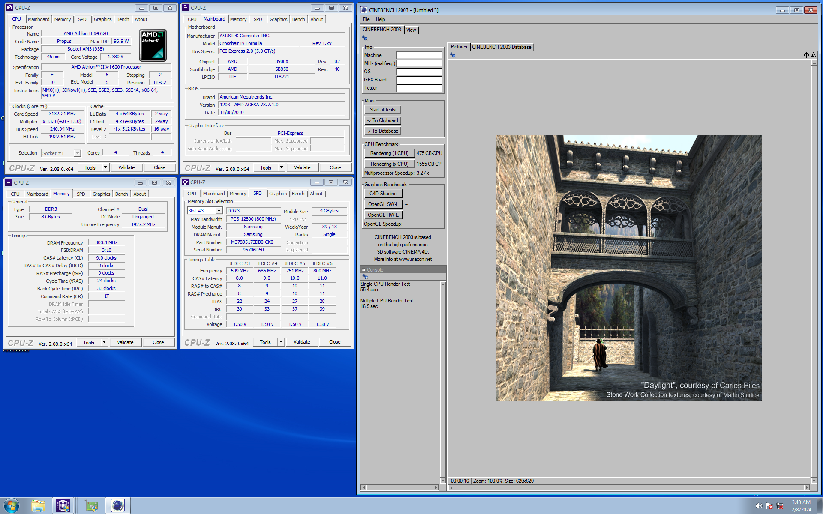The height and width of the screenshot is (514, 823).
Task: Open the volume speaker tray icon
Action: 759,506
